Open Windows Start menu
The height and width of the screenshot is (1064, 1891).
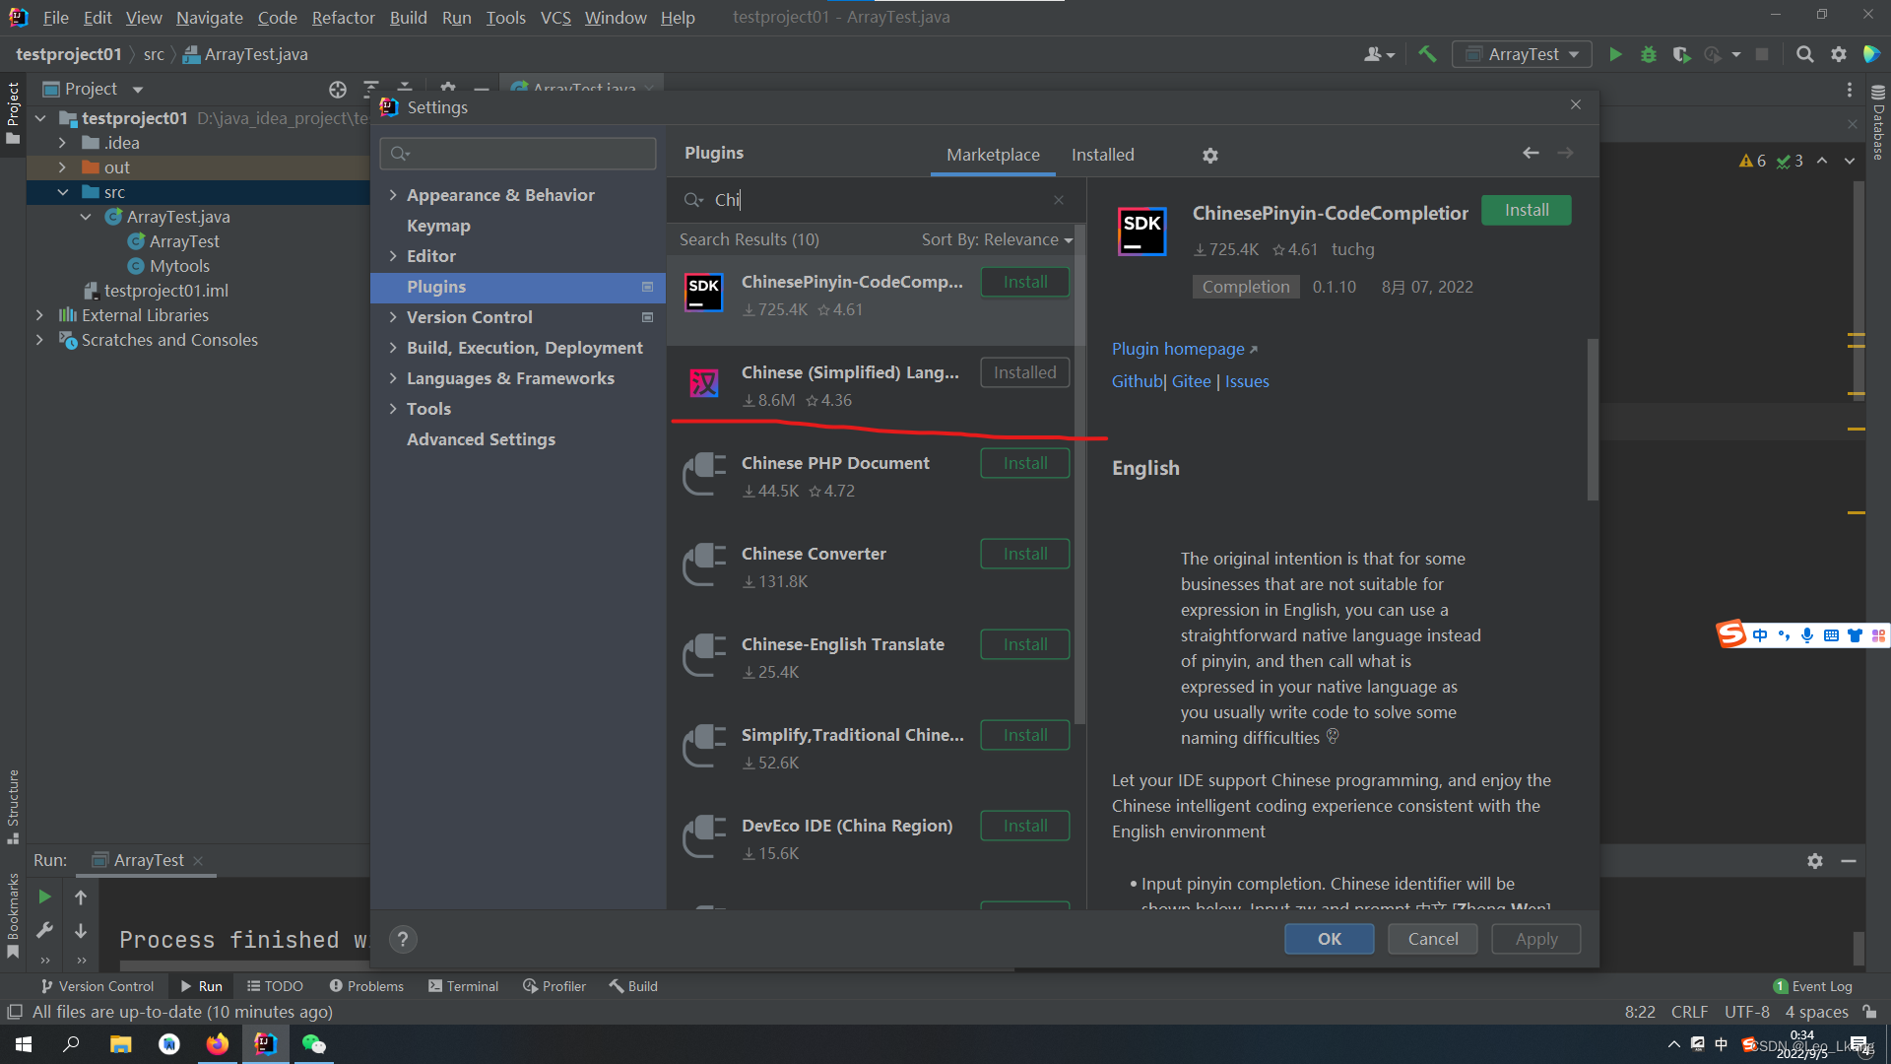24,1044
